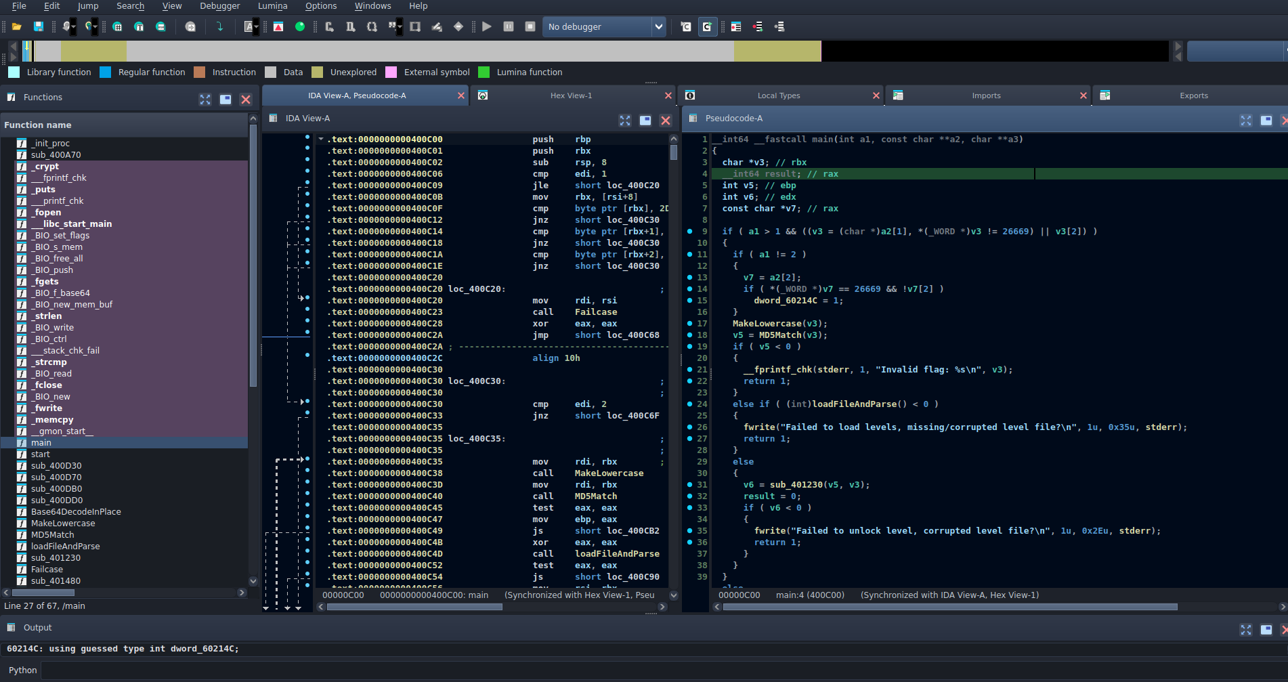Start the debugger process play button

[x=486, y=26]
